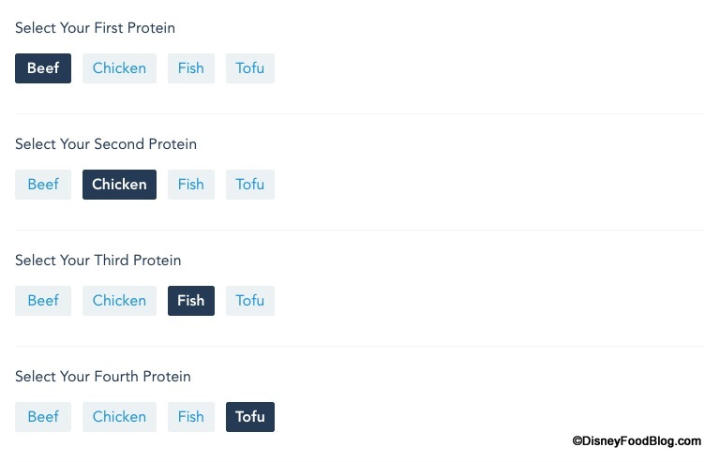This screenshot has width=720, height=462.
Task: Click selected Chicken in second protein row
Action: [119, 185]
